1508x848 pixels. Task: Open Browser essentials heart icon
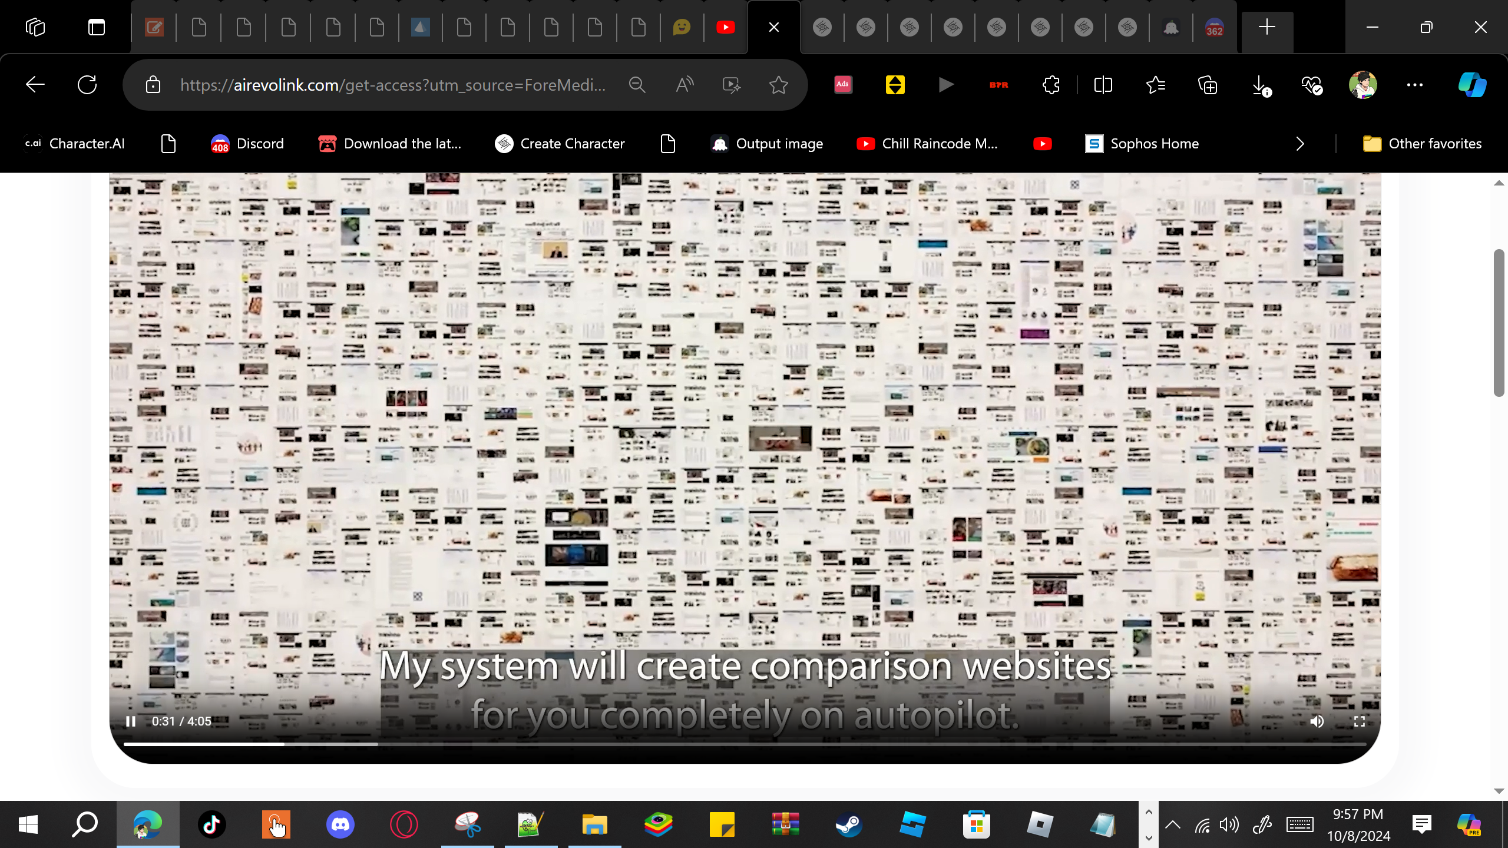pos(1311,85)
